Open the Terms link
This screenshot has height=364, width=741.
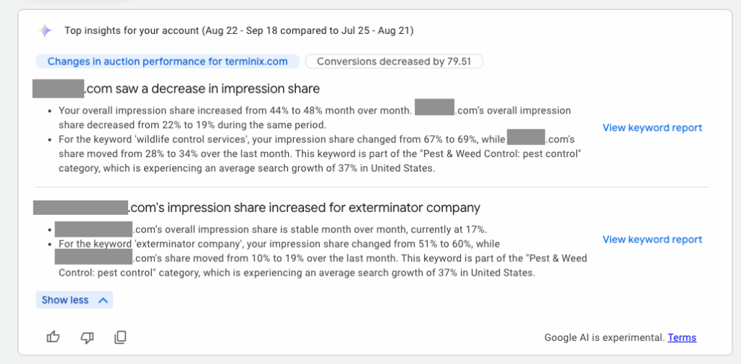(682, 337)
